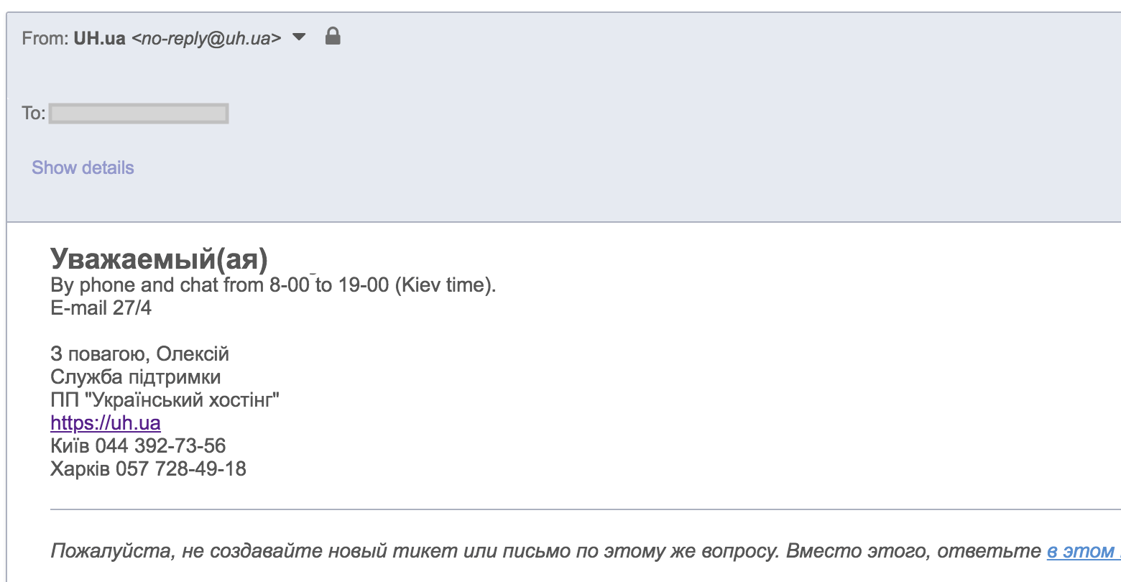Click the 'Служба підтримки' text
This screenshot has width=1121, height=582.
136,377
